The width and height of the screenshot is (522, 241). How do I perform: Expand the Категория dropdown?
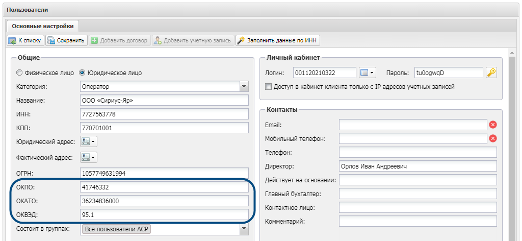pyautogui.click(x=244, y=87)
